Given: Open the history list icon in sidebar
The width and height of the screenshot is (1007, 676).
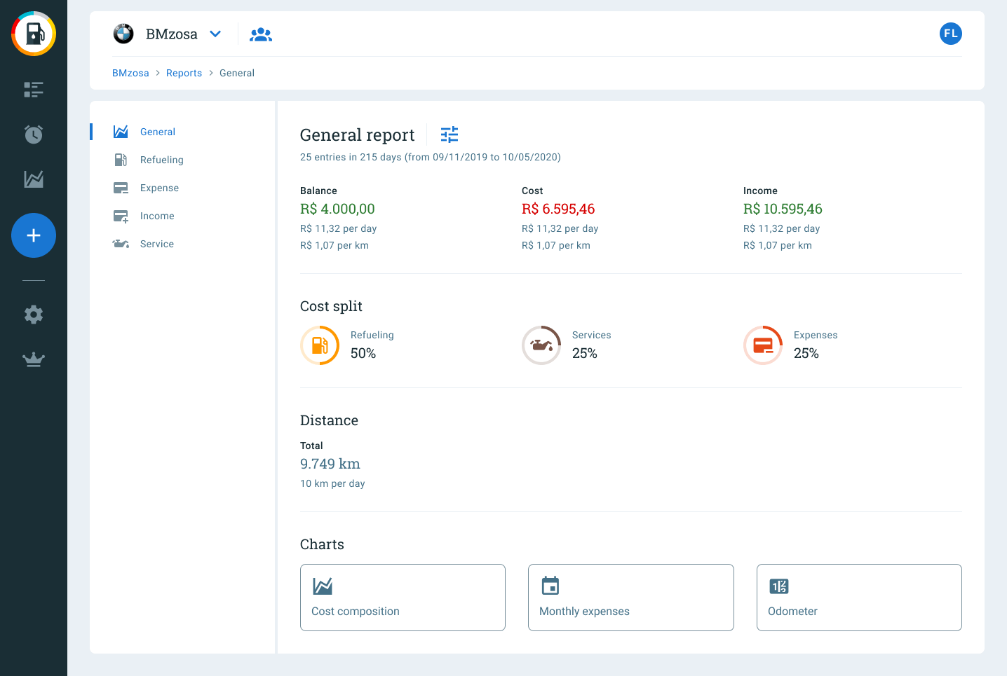Looking at the screenshot, I should (34, 90).
